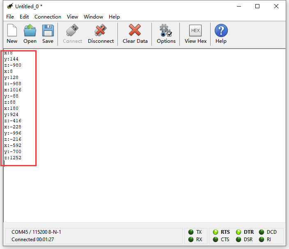Click the New document toolbar icon
289x249 pixels.
click(x=12, y=33)
